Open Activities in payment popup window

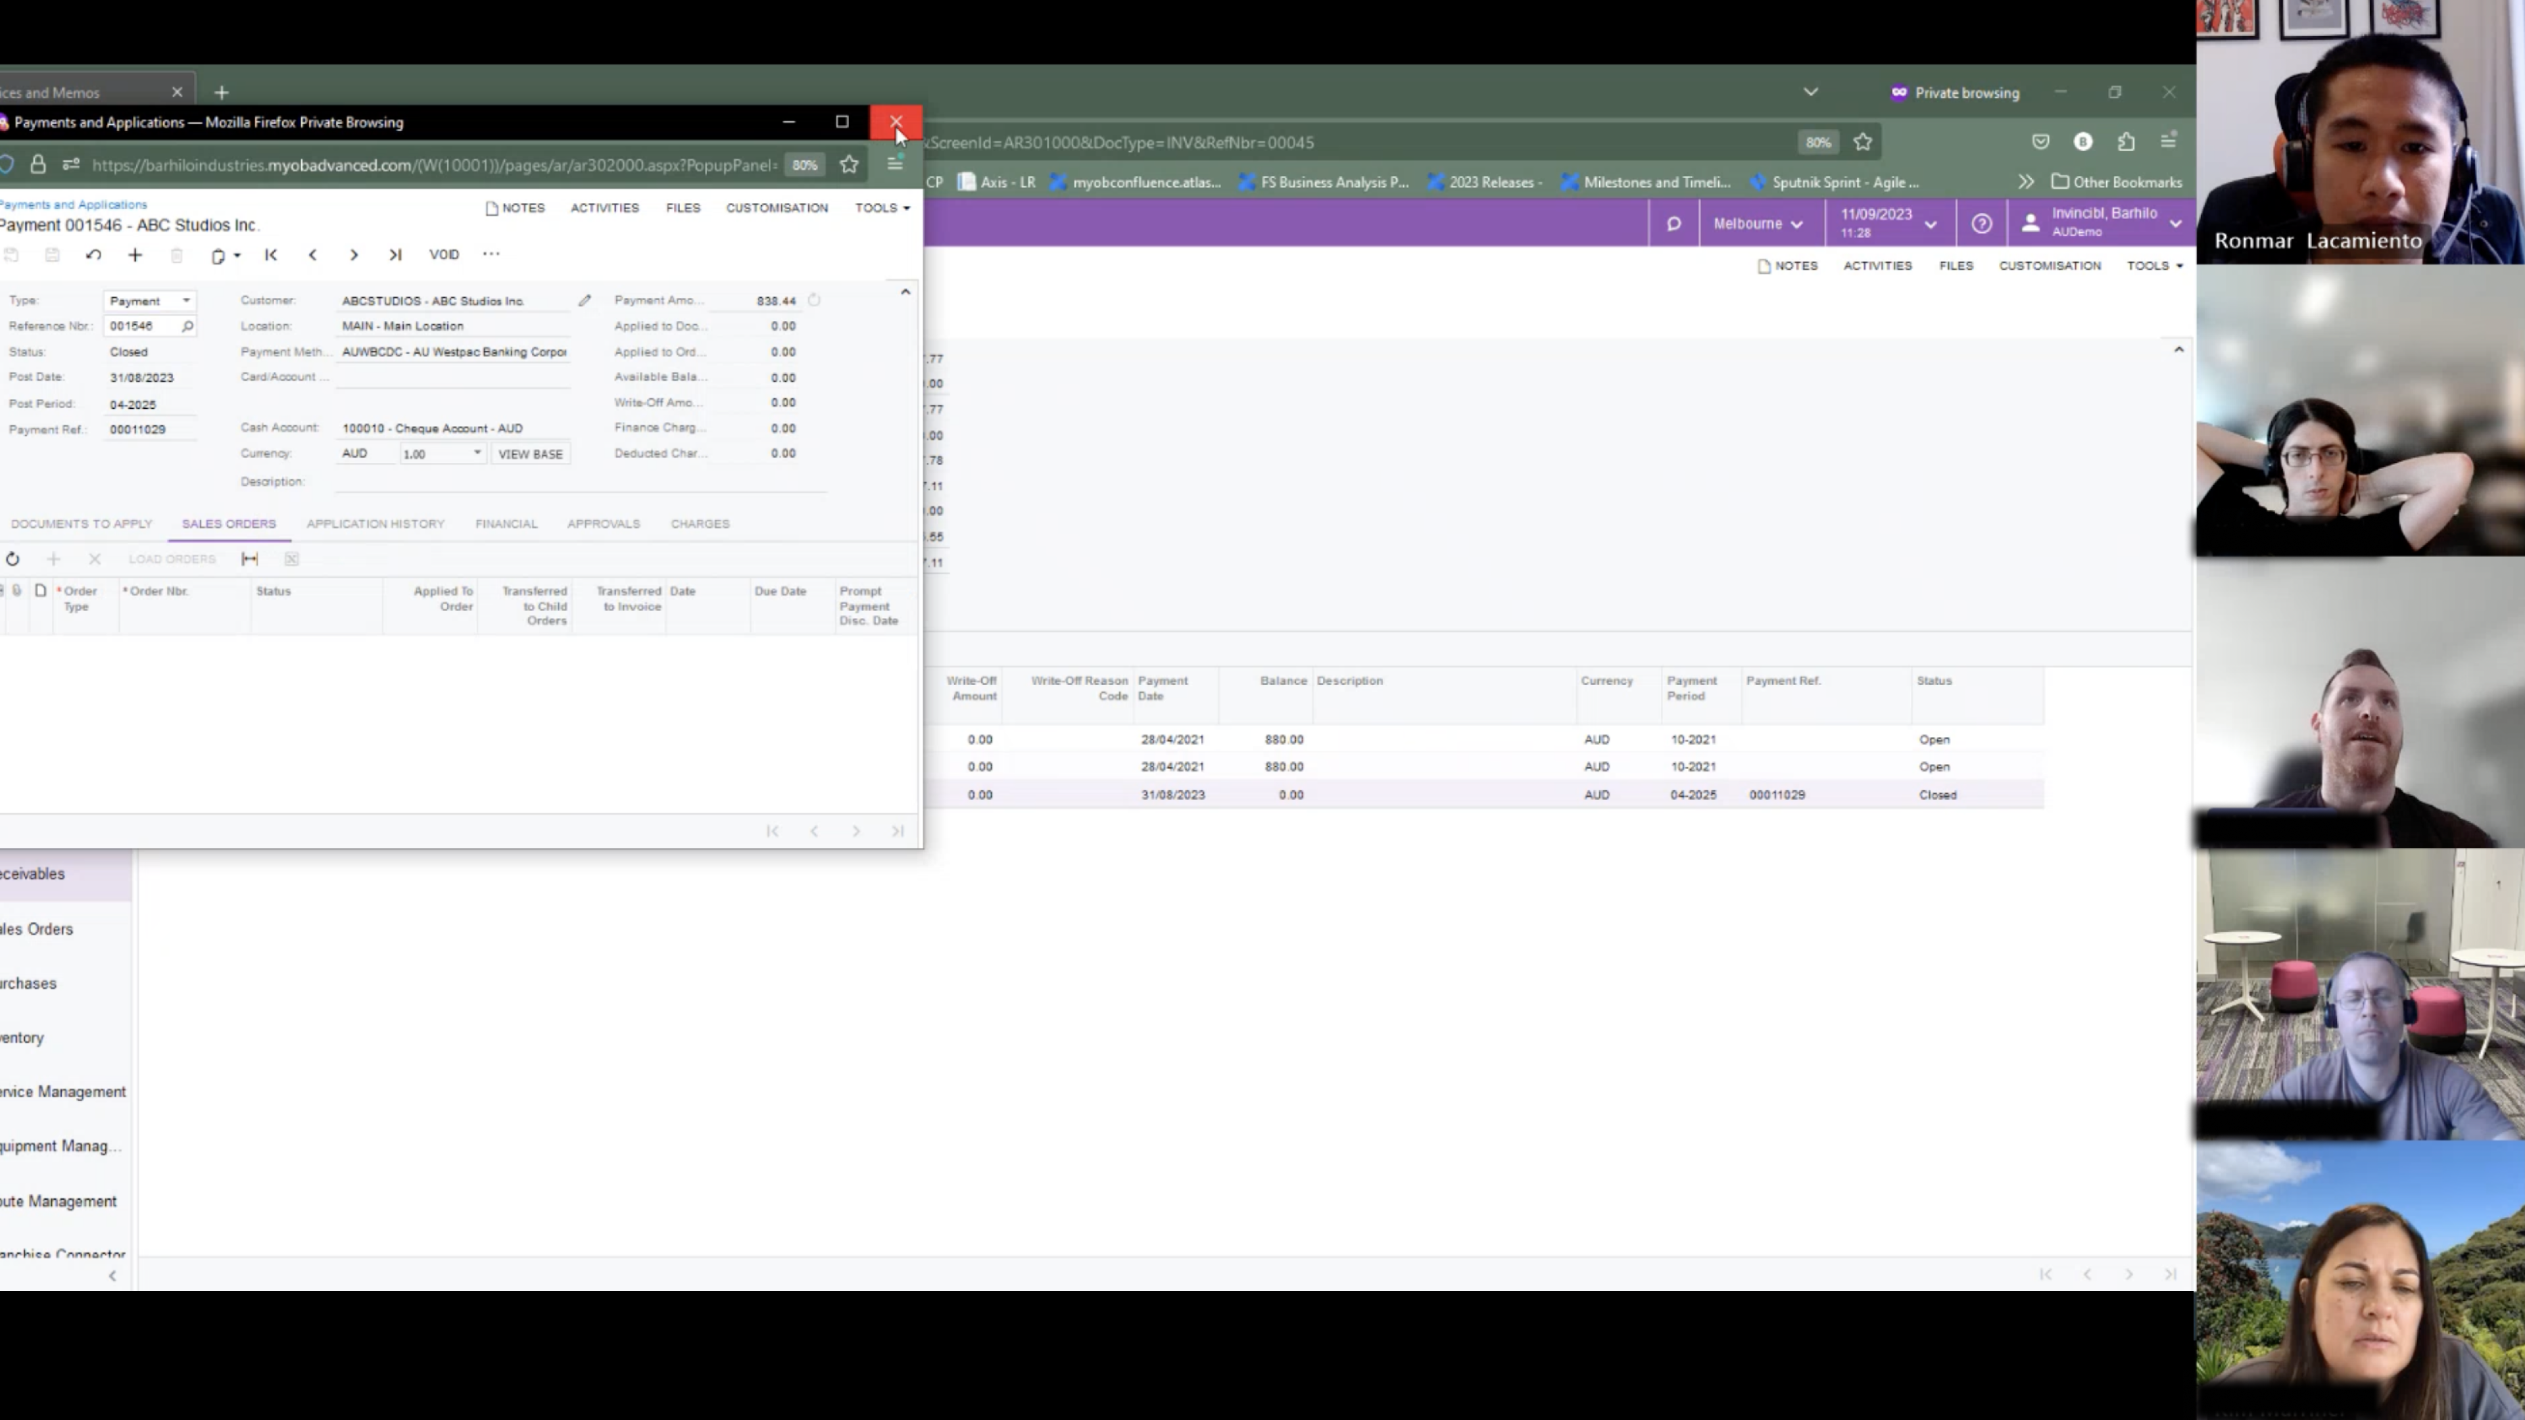point(605,208)
